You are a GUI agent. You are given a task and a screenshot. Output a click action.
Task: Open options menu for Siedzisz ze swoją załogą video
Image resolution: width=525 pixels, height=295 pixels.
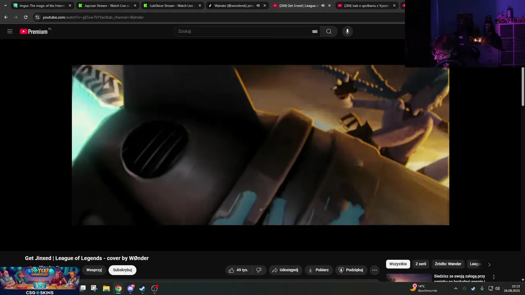tap(494, 277)
